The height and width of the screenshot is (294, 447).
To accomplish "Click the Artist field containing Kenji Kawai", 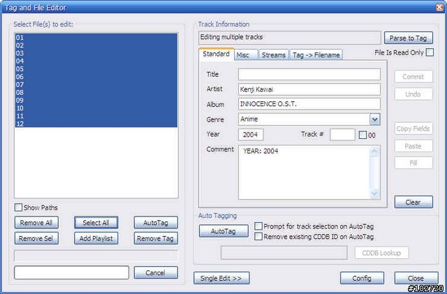I will (x=309, y=89).
